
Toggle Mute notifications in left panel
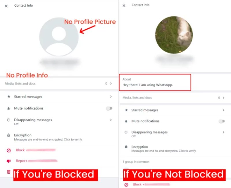click(109, 108)
